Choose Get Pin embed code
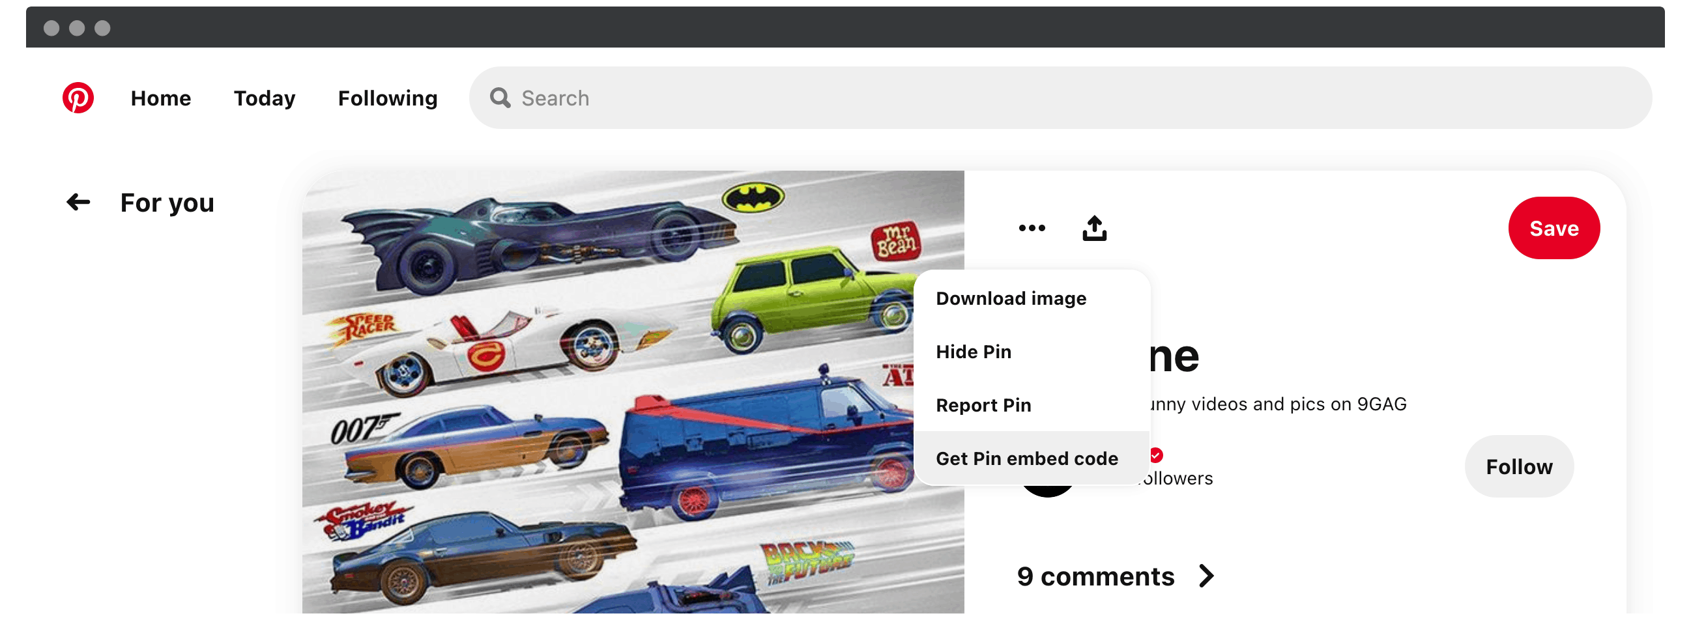Screen dimensions: 1691x620 (1032, 458)
